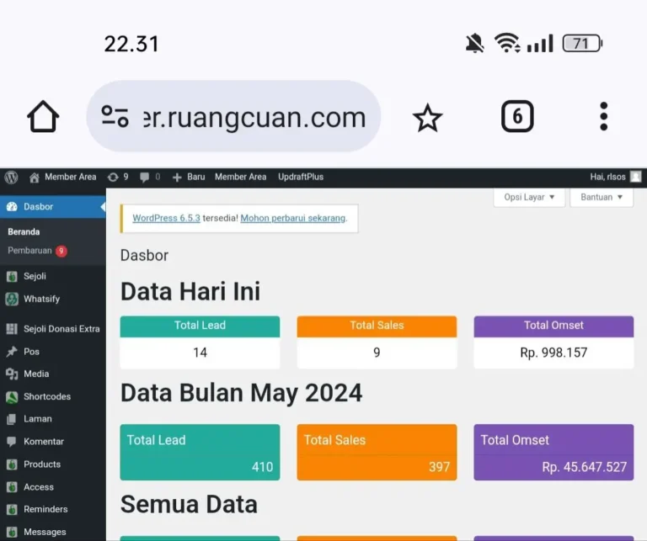This screenshot has width=647, height=541.
Task: Click the WordPress logo in admin bar
Action: click(11, 177)
